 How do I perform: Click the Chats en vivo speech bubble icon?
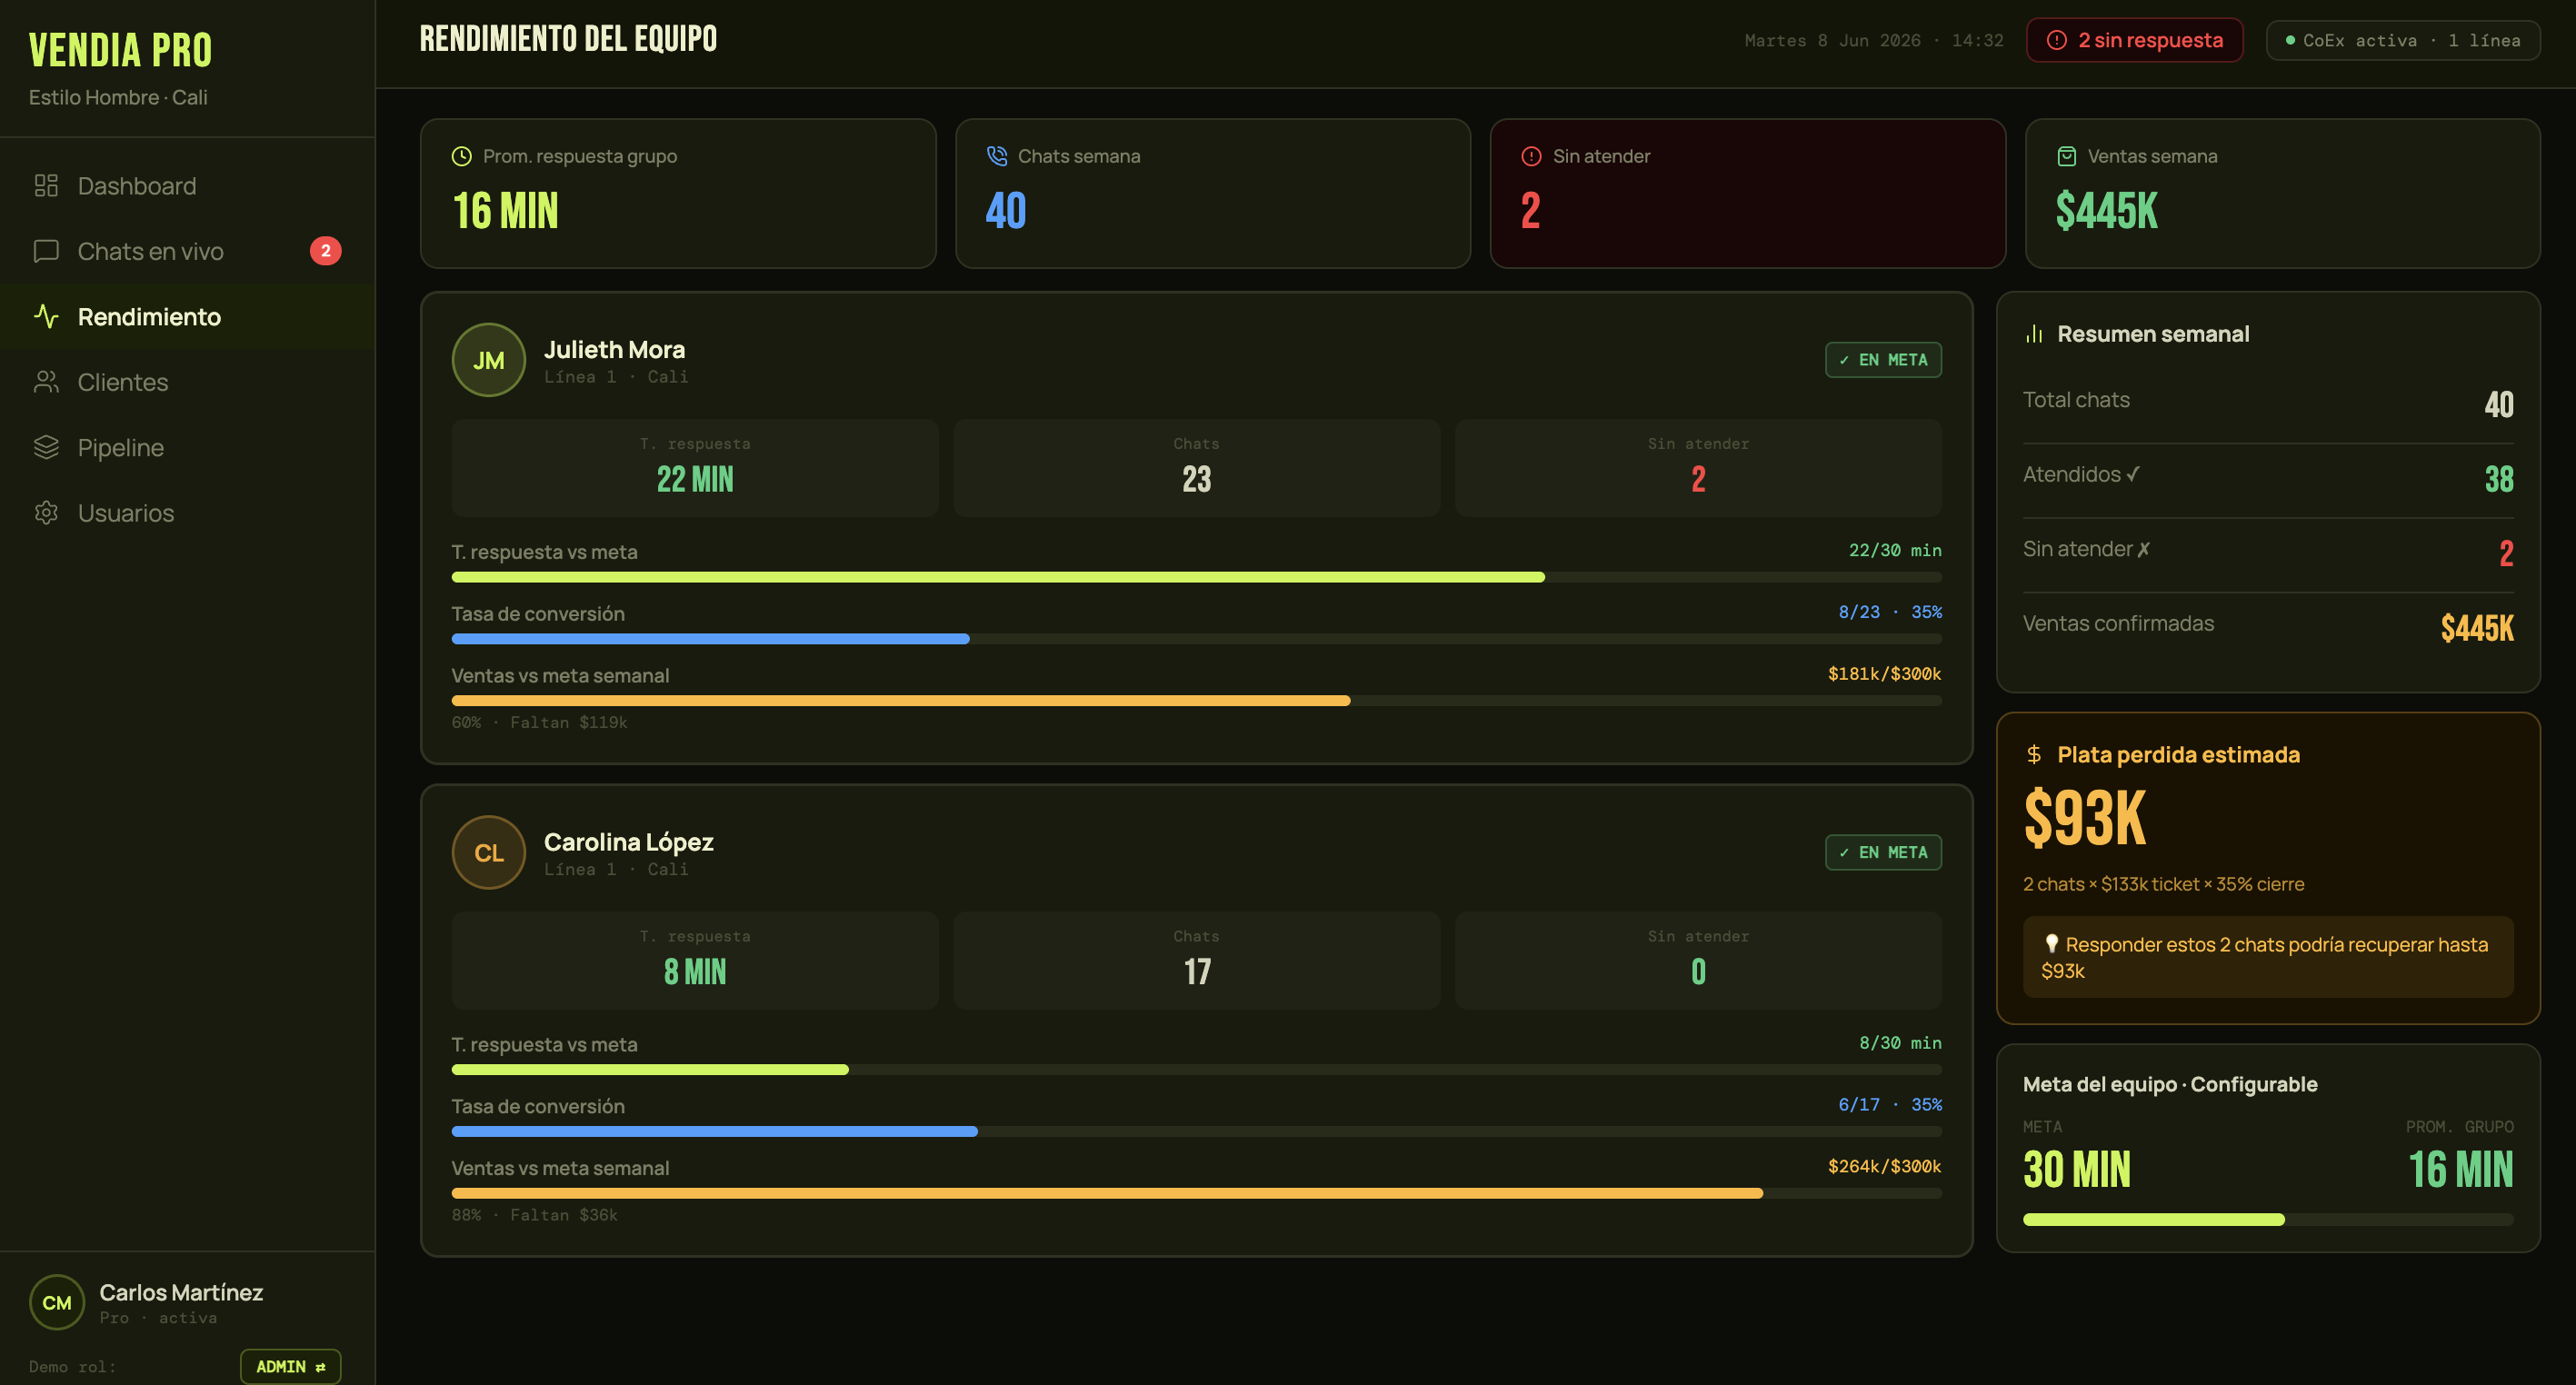(x=46, y=251)
